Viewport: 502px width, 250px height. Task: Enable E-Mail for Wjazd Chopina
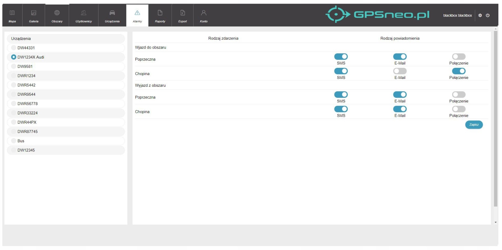400,71
